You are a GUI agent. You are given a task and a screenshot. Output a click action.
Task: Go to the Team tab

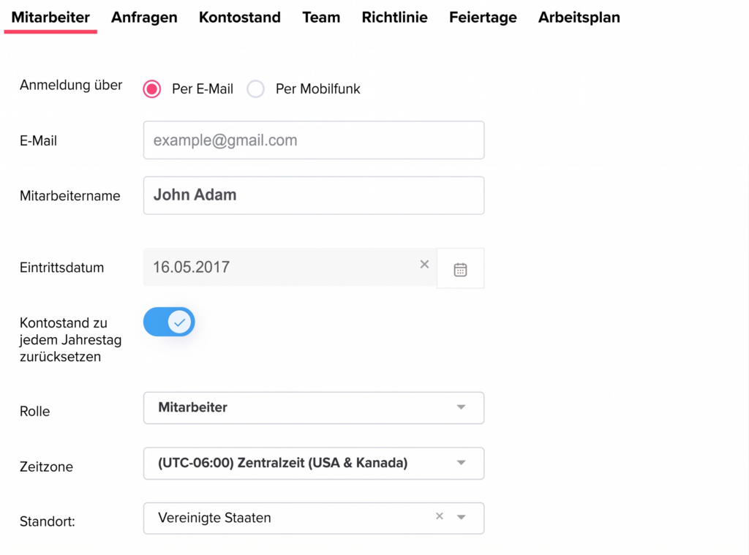[x=321, y=17]
